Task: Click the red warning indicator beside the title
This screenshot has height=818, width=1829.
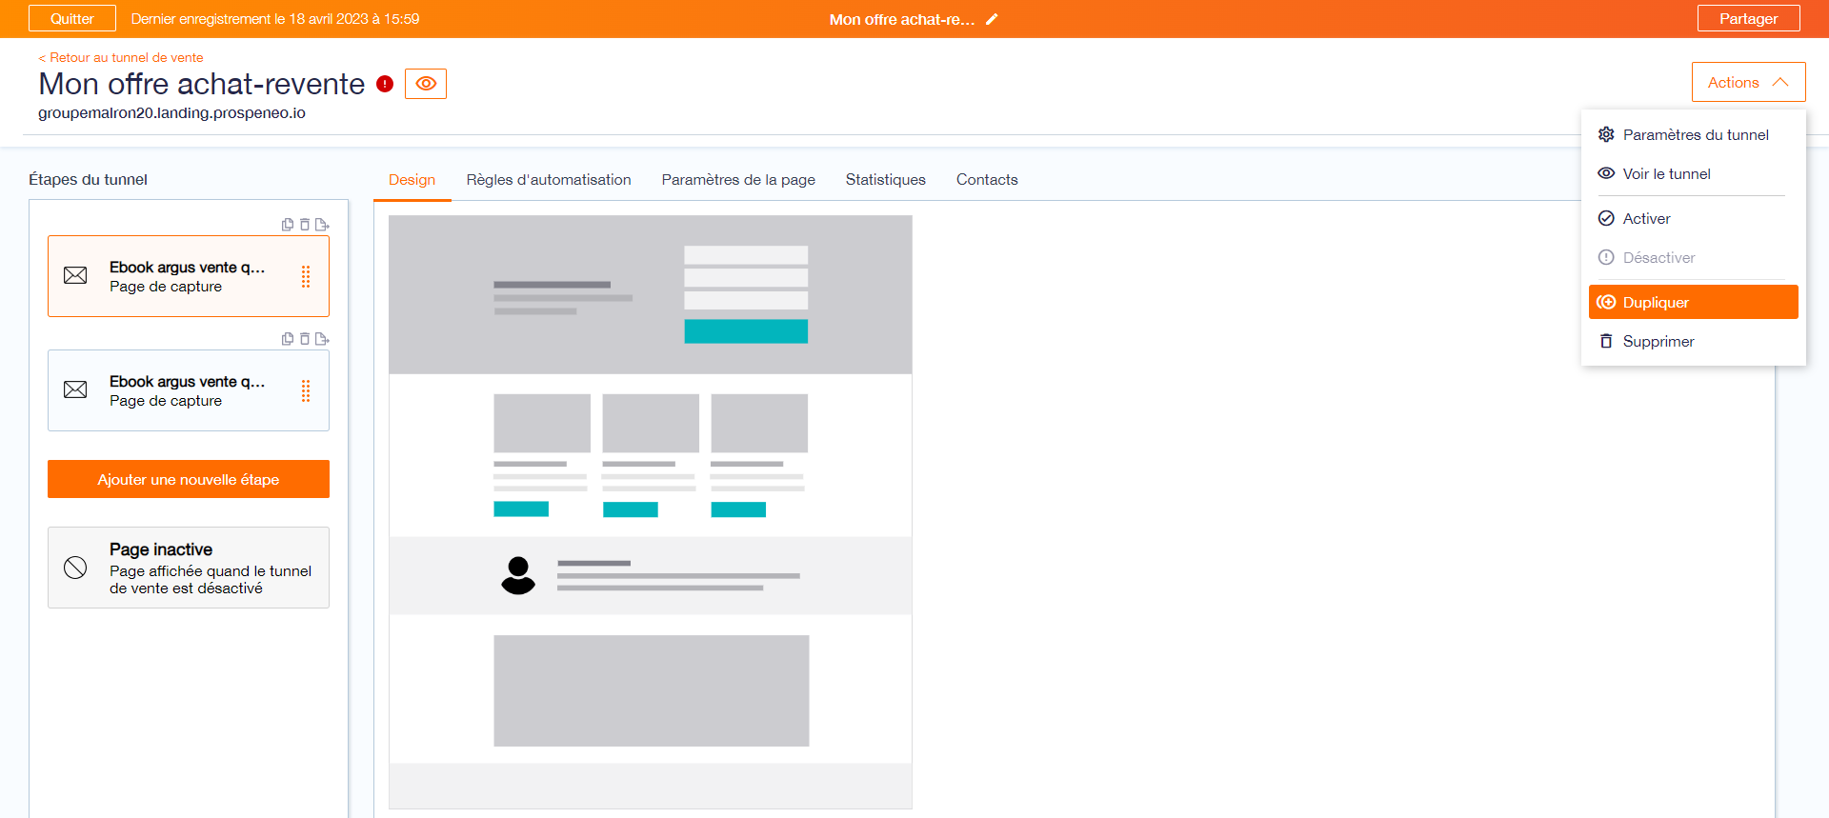Action: (x=385, y=84)
